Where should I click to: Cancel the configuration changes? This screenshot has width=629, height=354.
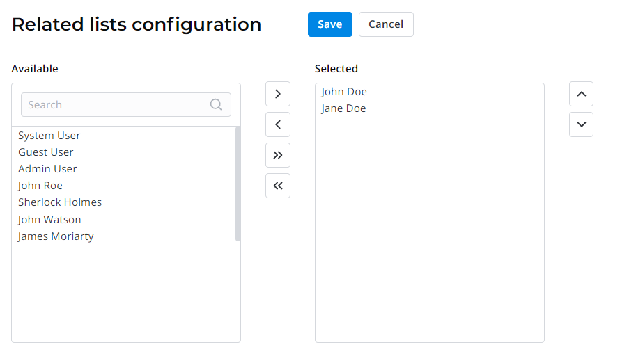pyautogui.click(x=386, y=24)
